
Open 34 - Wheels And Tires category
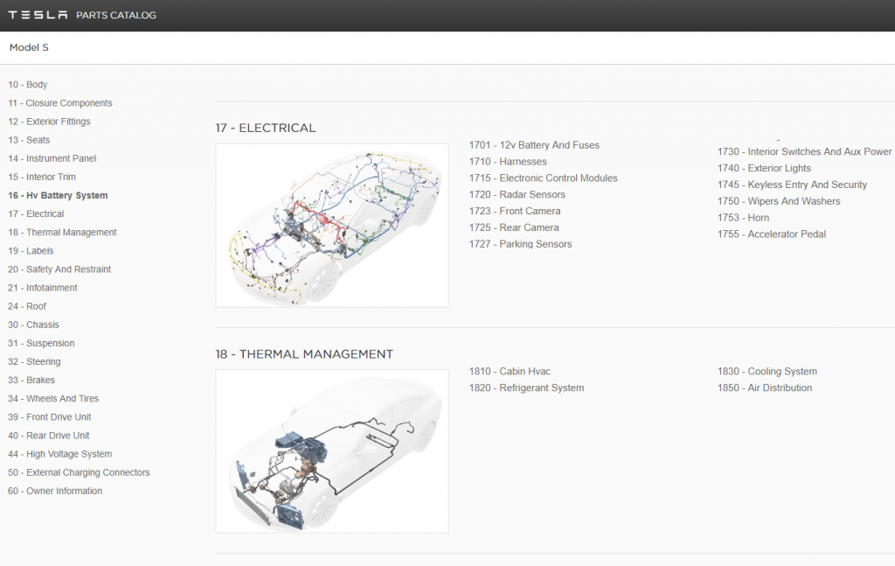point(52,398)
